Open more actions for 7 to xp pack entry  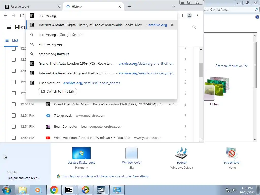click(185, 116)
